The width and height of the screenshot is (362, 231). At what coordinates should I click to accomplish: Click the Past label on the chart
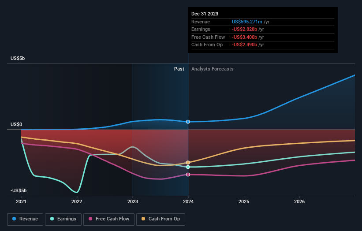coord(179,69)
